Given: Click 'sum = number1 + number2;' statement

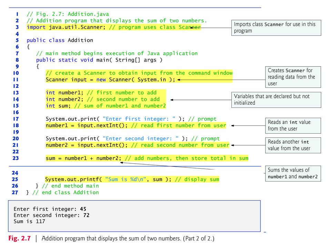Looking at the screenshot, I should (x=83, y=158).
